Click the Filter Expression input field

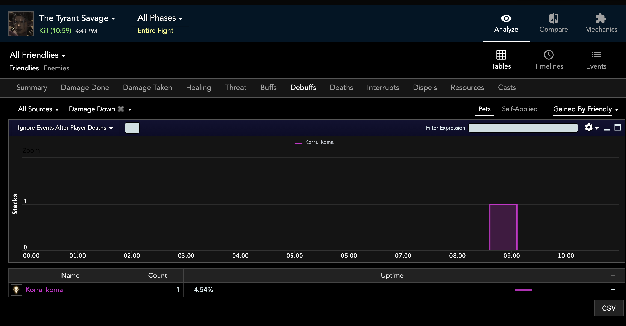(x=523, y=128)
